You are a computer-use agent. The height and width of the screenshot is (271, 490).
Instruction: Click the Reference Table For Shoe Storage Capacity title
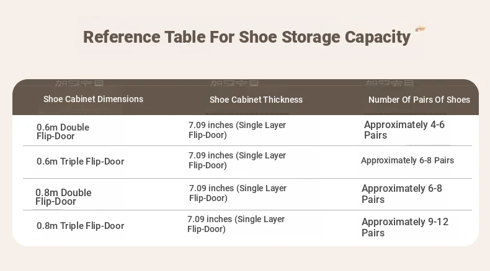[x=247, y=37]
